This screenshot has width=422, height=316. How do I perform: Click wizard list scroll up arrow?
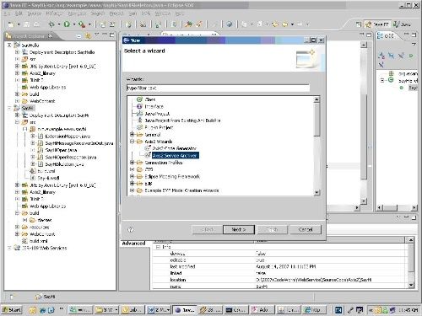316,99
